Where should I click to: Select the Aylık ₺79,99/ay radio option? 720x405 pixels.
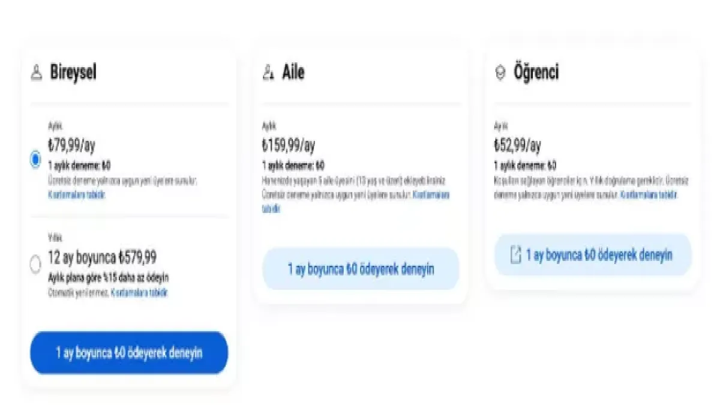click(x=35, y=159)
